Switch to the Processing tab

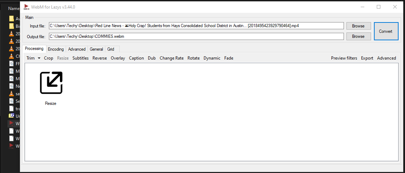pyautogui.click(x=34, y=49)
